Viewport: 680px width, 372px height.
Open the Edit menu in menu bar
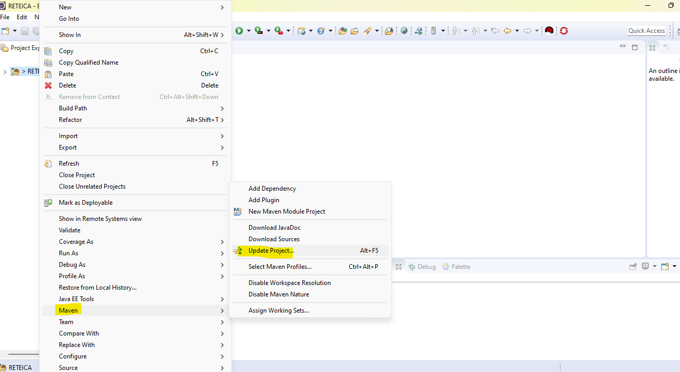pos(22,17)
